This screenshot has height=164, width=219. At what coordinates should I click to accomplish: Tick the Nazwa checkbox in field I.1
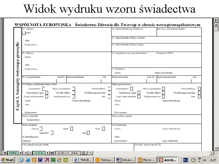[x=24, y=33]
